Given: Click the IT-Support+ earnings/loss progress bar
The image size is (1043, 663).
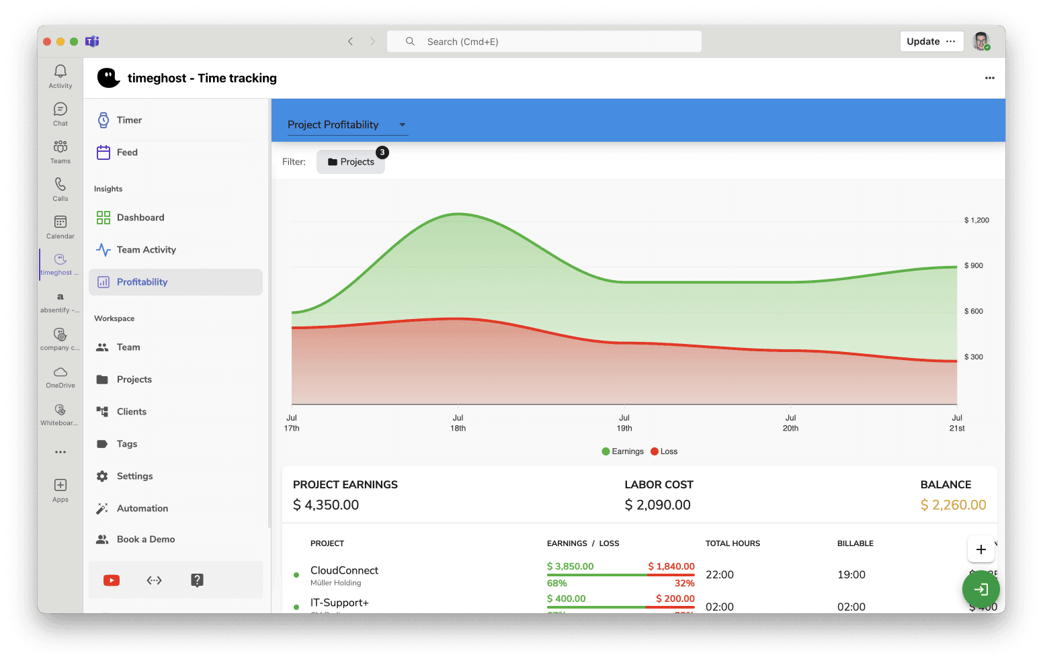Looking at the screenshot, I should tap(621, 607).
